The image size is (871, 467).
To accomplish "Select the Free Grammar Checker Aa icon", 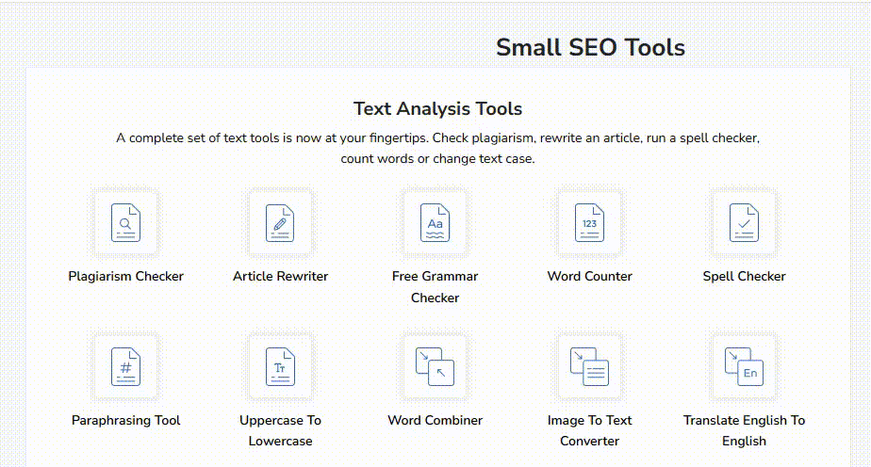I will click(435, 222).
